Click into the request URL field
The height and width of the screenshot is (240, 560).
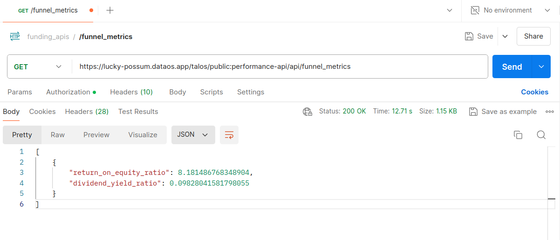(280, 67)
